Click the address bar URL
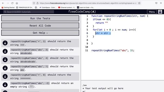The width and height of the screenshot is (164, 92). click(x=88, y=3)
